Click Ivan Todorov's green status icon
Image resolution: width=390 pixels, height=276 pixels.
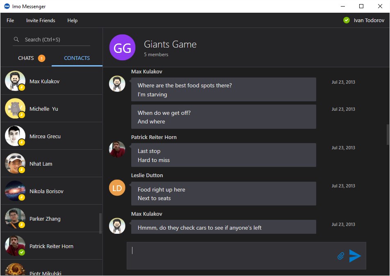pos(346,20)
